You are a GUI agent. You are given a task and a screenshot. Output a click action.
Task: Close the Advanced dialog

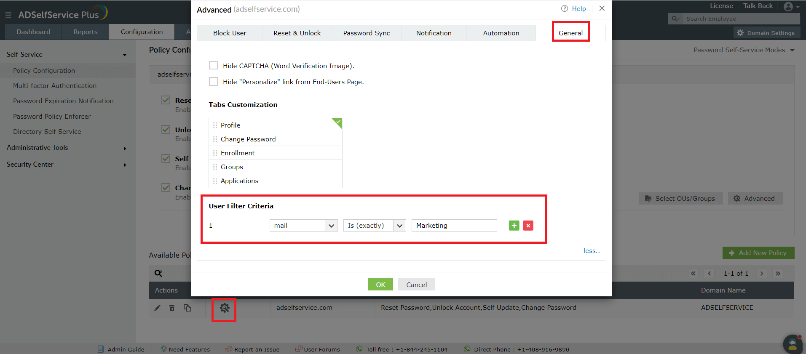pos(602,8)
